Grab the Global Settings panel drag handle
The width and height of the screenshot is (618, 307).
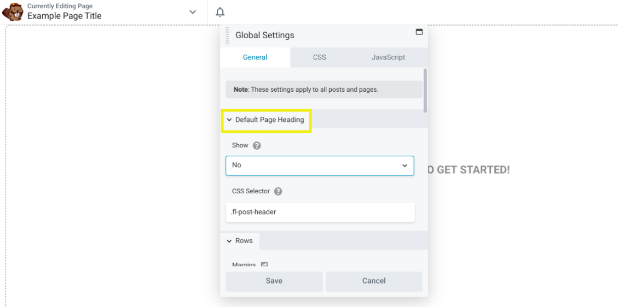point(228,35)
